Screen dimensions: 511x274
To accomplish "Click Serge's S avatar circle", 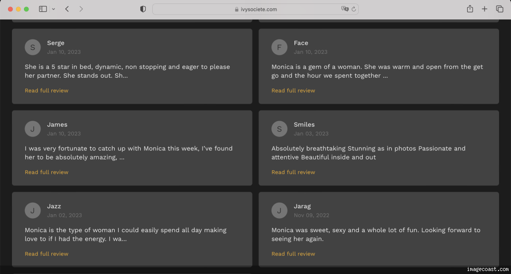I will tap(32, 47).
